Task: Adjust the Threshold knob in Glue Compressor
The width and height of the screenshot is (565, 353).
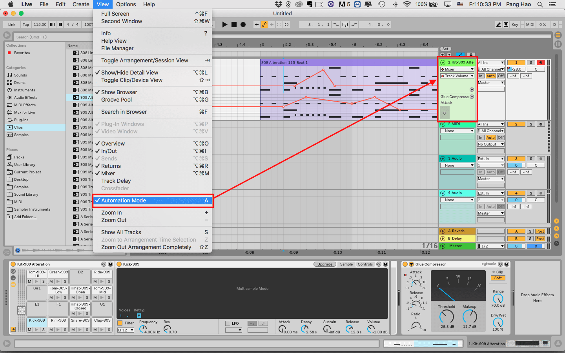Action: [446, 316]
